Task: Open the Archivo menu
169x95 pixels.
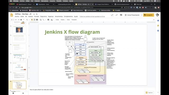Action: [17, 16]
